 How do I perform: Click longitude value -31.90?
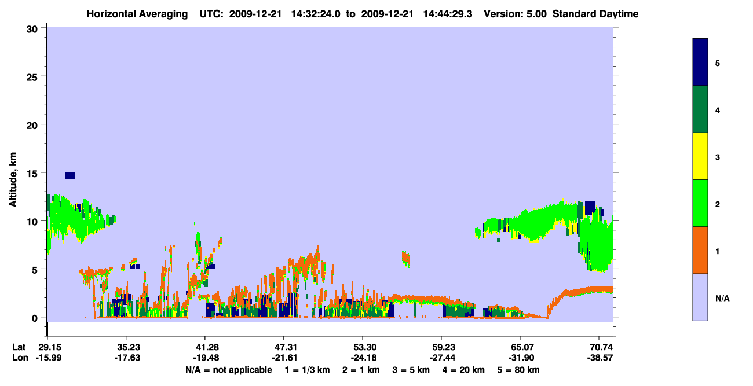click(x=520, y=358)
